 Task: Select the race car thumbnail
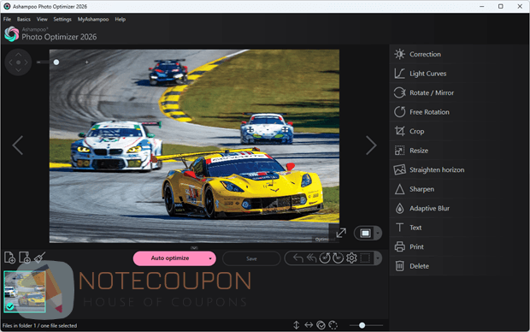[x=25, y=292]
